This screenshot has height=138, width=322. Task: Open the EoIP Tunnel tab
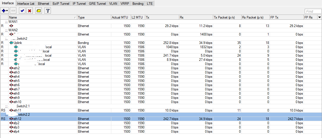[61, 3]
